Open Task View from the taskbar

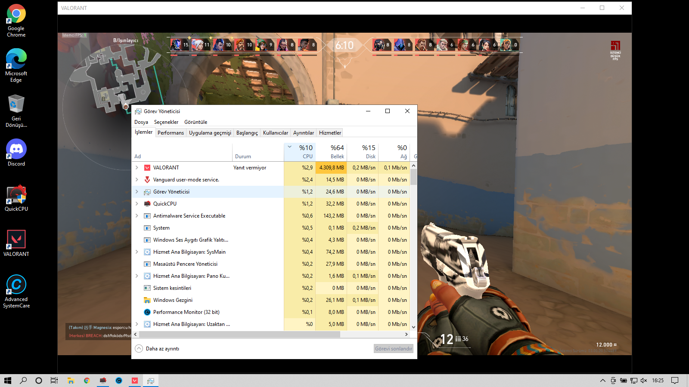[x=54, y=381]
